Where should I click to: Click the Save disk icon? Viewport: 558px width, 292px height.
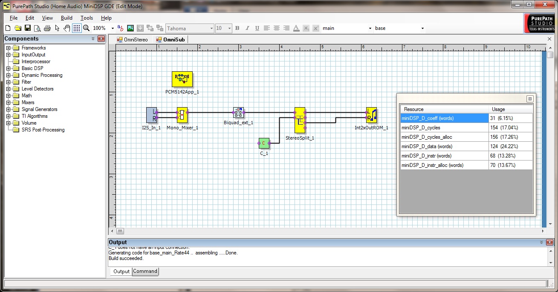click(x=28, y=28)
